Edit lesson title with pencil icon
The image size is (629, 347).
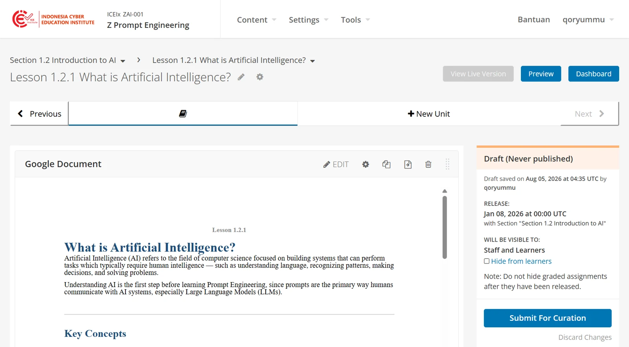tap(241, 77)
